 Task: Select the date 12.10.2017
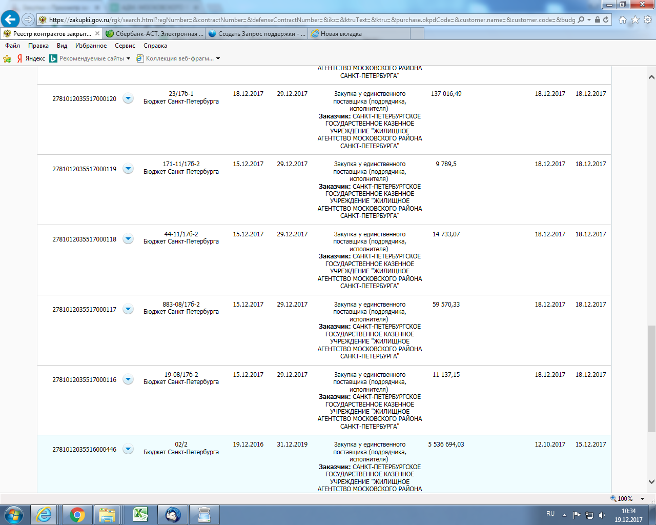[x=550, y=445]
